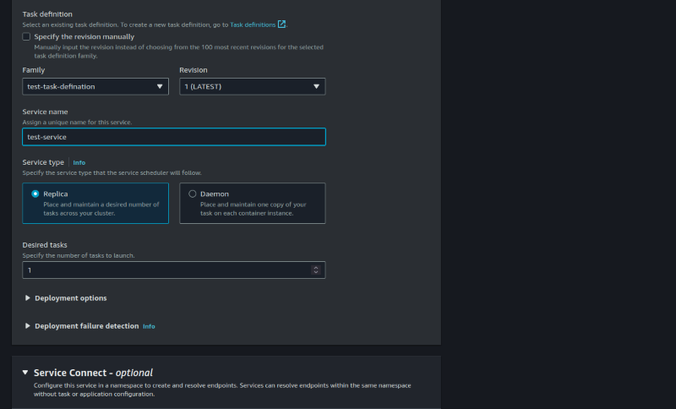Click Info link next to Service type
The image size is (676, 409).
[79, 162]
